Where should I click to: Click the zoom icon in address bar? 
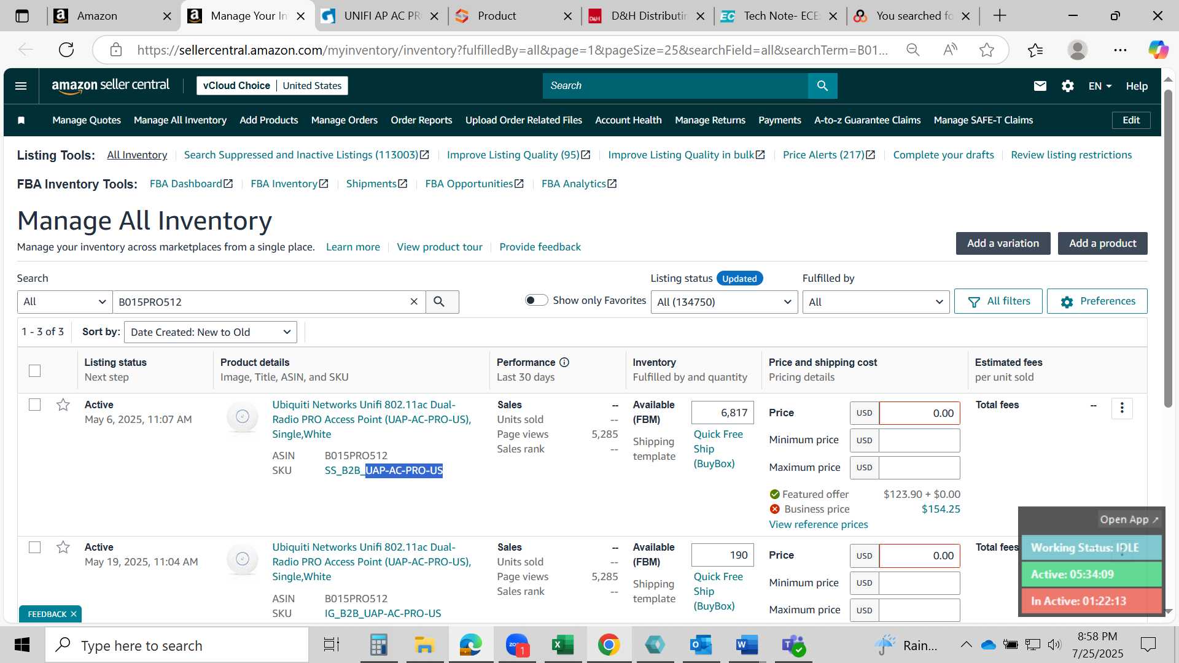pos(913,50)
